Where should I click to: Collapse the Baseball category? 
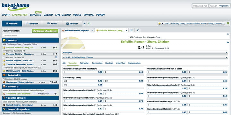point(30,87)
